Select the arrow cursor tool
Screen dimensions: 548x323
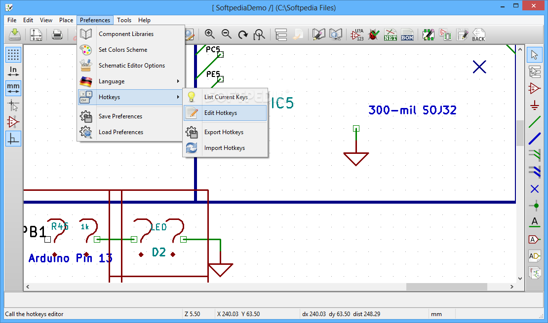coord(534,55)
